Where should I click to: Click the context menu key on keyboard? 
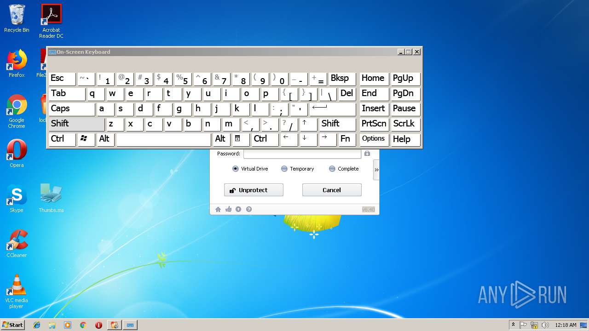point(241,139)
